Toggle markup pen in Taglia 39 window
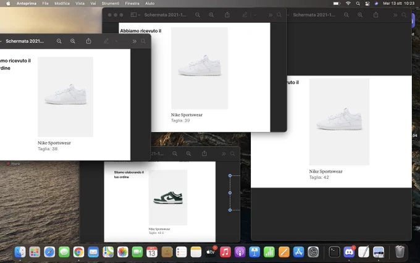 pyautogui.click(x=245, y=15)
